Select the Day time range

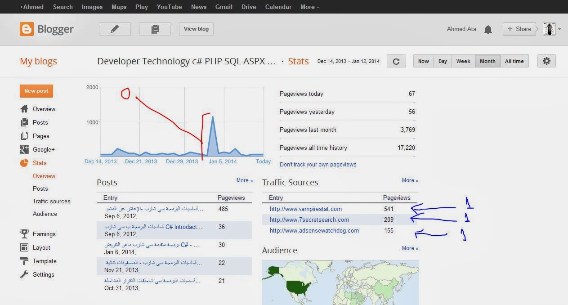pyautogui.click(x=443, y=61)
